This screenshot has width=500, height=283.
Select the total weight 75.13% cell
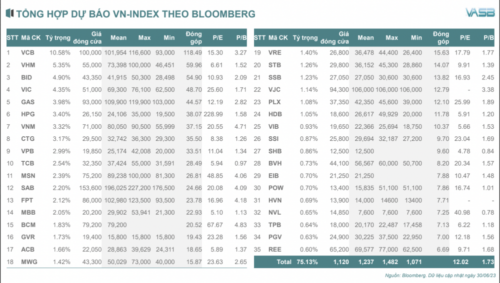pyautogui.click(x=307, y=262)
